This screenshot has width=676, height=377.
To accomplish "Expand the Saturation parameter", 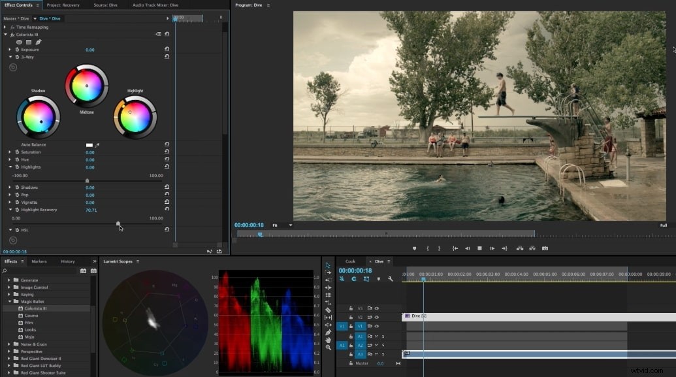I will (x=9, y=152).
